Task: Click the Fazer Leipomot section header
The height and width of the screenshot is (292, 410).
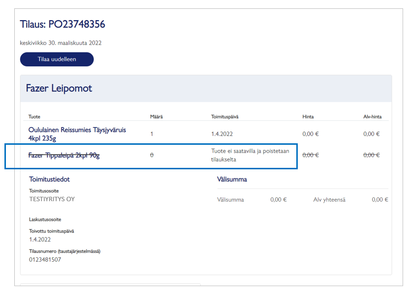Action: [59, 88]
